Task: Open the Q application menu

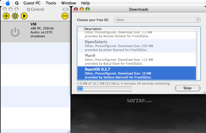Action: tap(17, 3)
